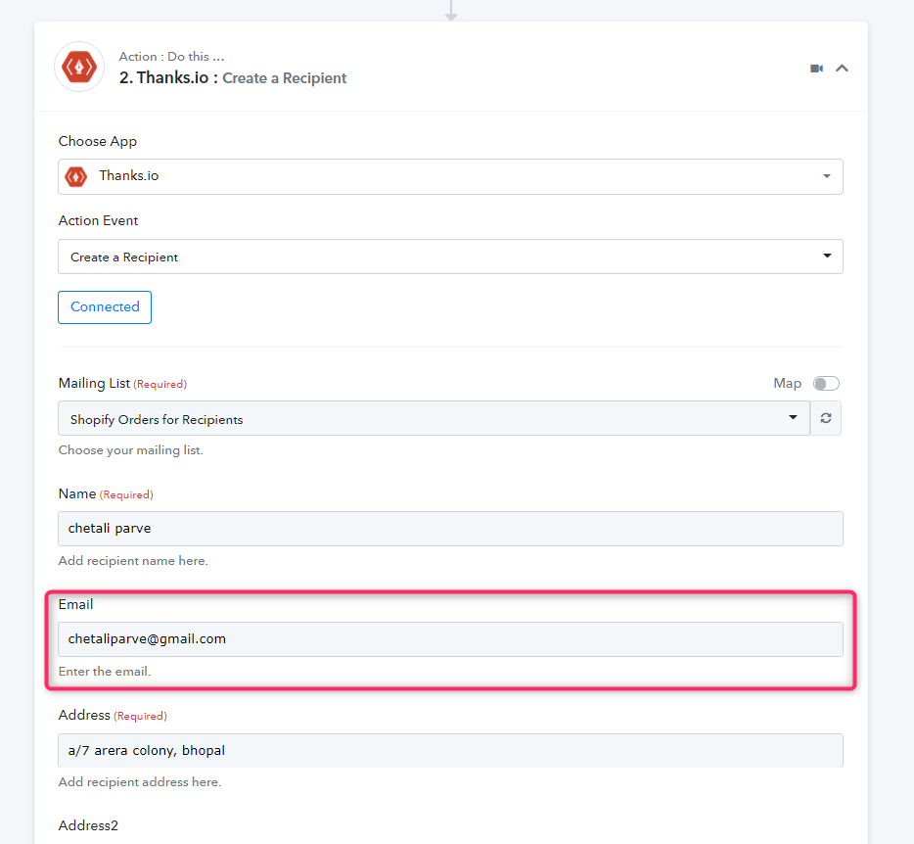Click the video camera tutorial icon
The width and height of the screenshot is (914, 844).
tap(817, 69)
